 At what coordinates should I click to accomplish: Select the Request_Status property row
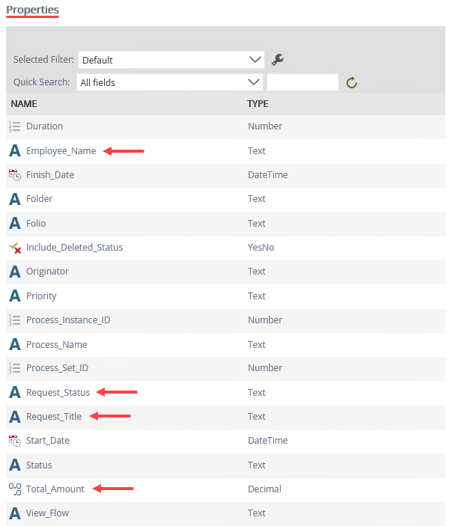point(58,392)
